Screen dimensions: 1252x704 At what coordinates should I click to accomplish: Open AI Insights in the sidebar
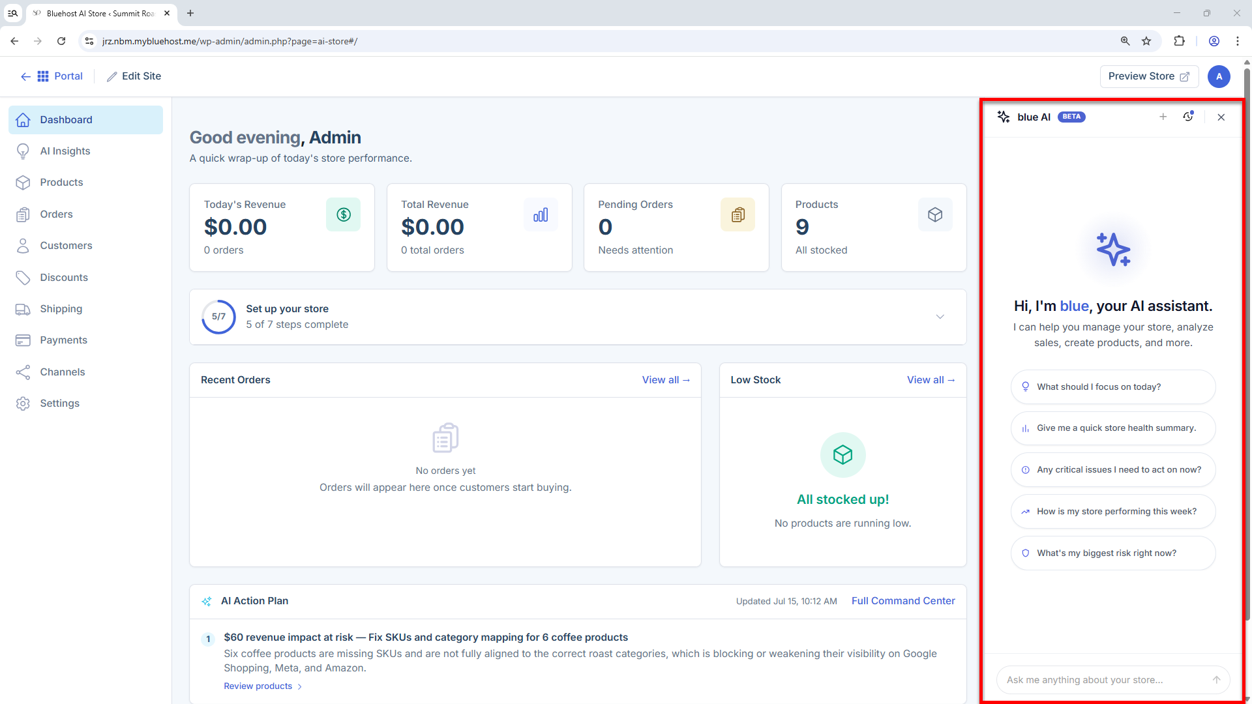(x=85, y=151)
